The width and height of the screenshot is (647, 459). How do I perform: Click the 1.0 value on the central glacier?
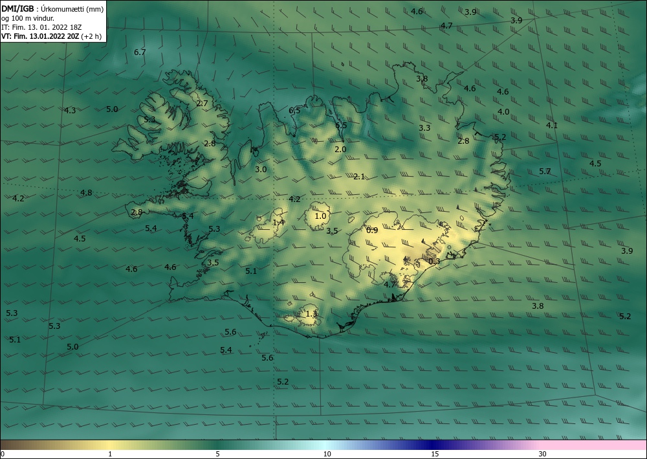coord(320,216)
